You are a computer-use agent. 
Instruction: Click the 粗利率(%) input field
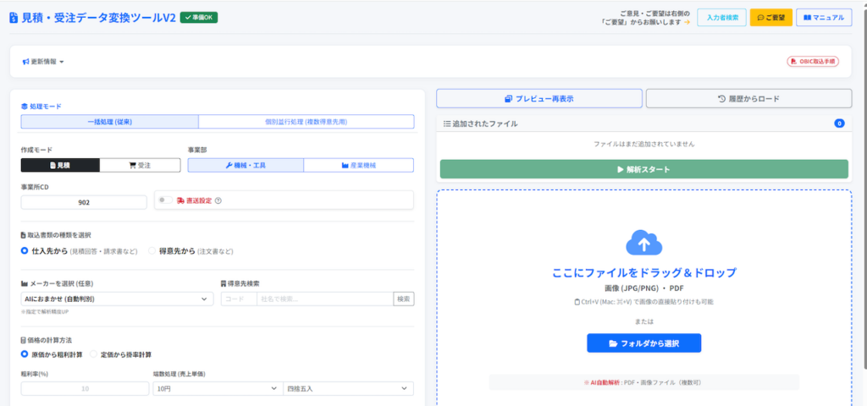coord(85,389)
